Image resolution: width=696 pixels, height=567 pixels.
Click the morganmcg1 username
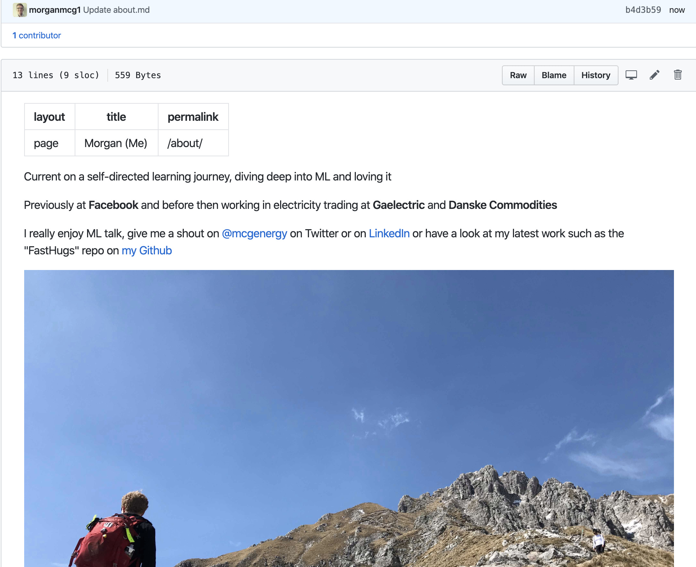click(x=55, y=10)
